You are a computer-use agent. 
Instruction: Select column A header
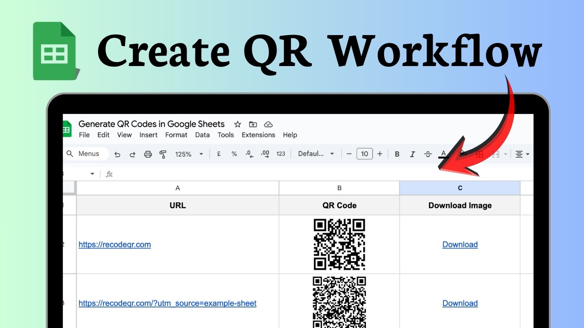click(x=177, y=188)
